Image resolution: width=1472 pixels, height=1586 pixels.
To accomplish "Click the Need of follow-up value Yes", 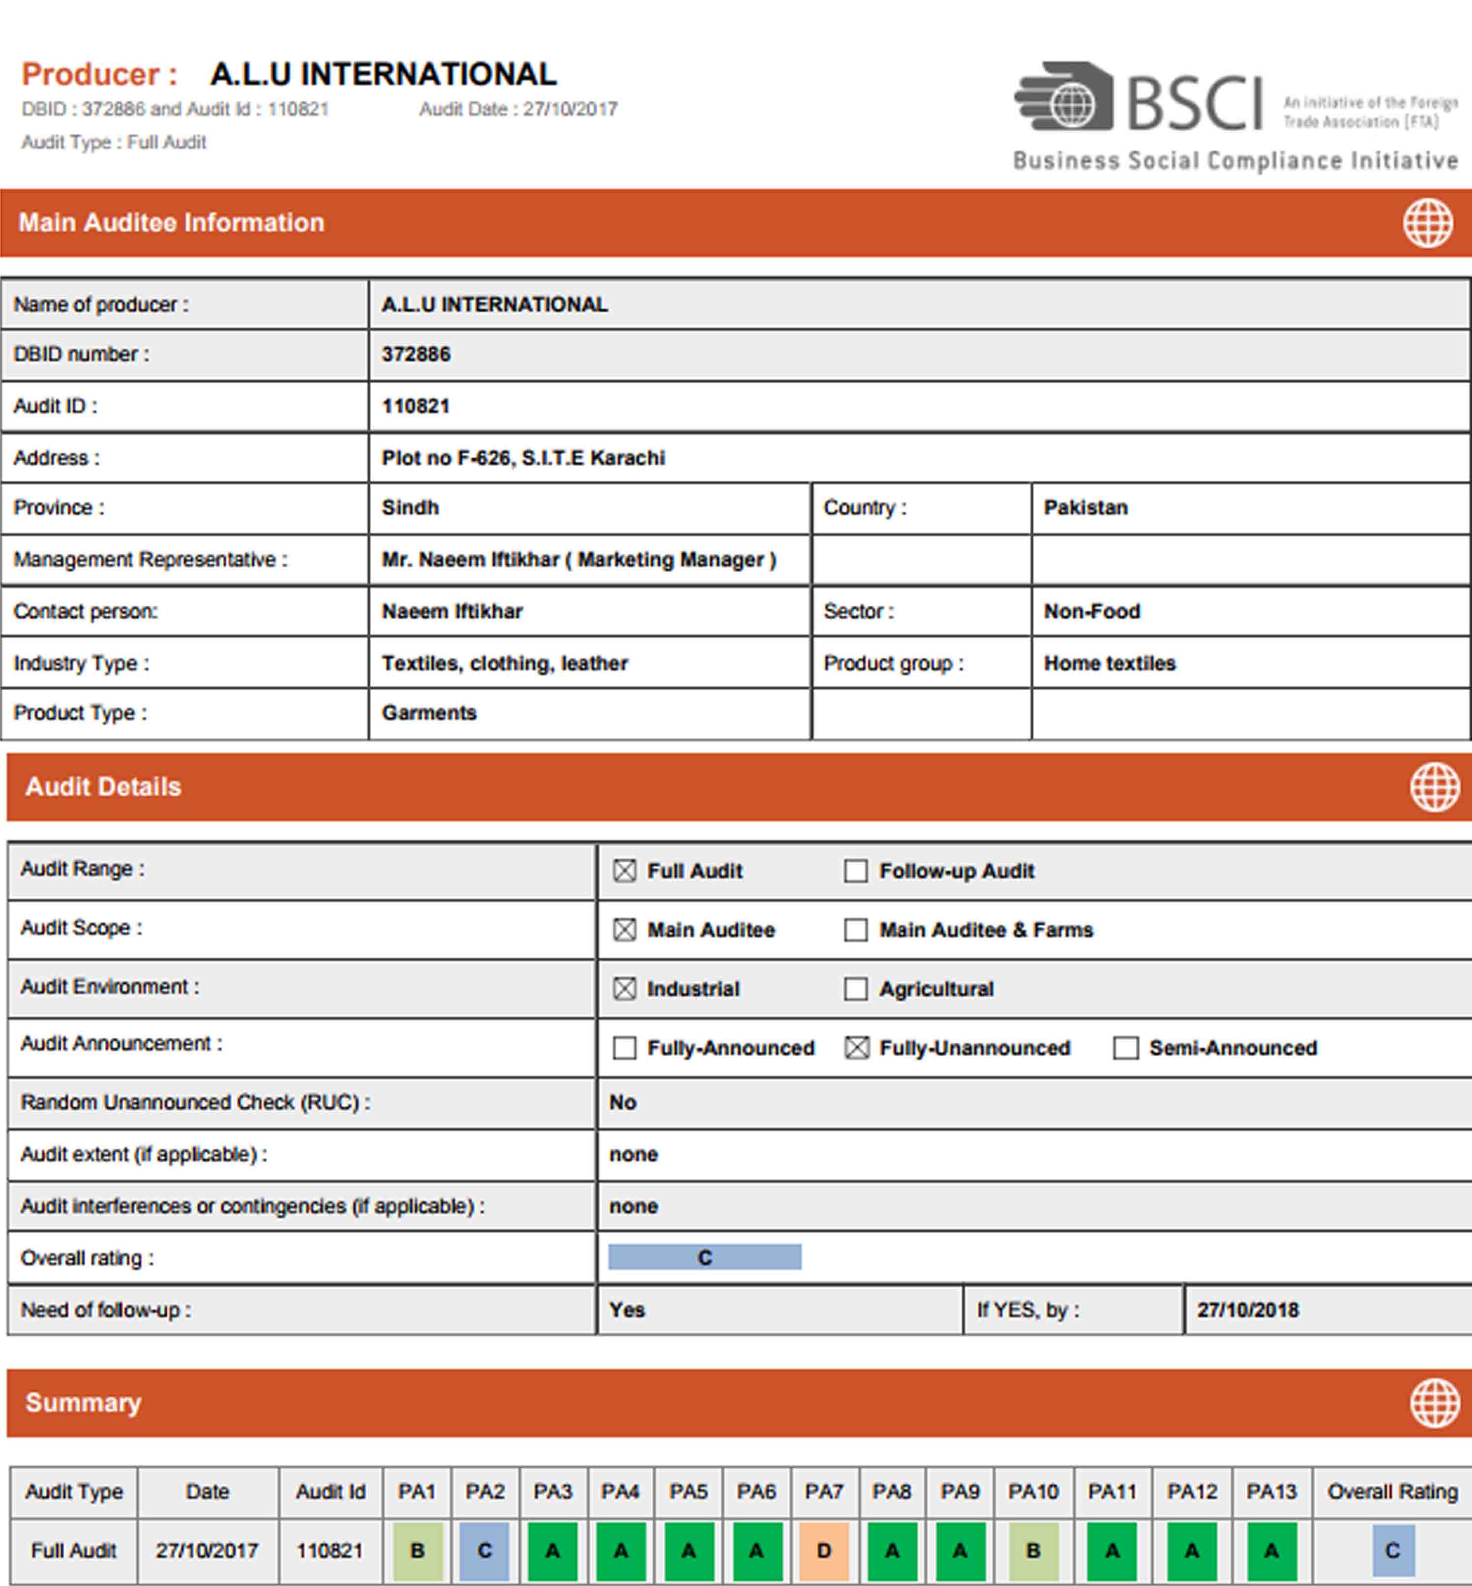I will coord(627,1310).
